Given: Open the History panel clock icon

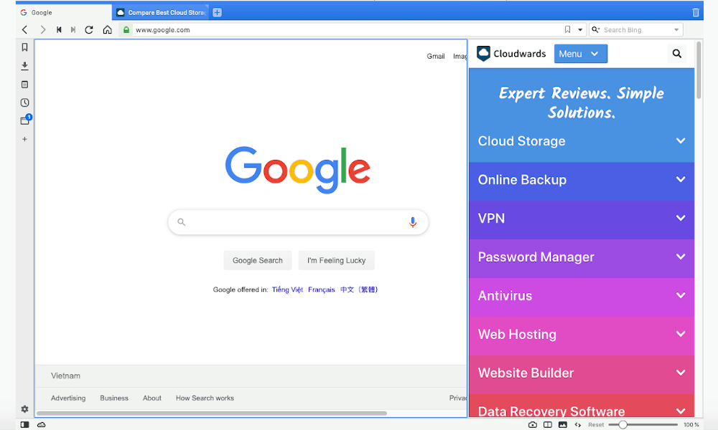Looking at the screenshot, I should tap(24, 102).
